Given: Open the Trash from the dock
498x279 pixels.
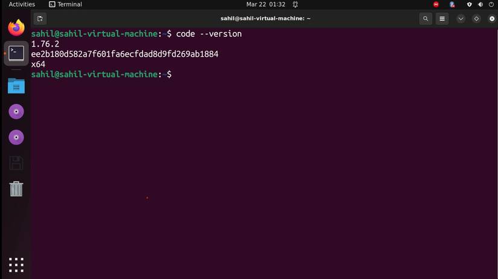Looking at the screenshot, I should tap(16, 189).
